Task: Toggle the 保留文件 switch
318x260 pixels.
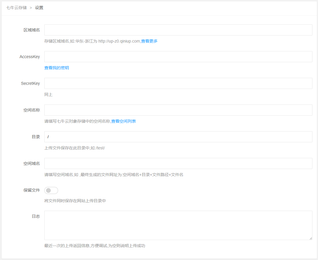Action: point(51,190)
